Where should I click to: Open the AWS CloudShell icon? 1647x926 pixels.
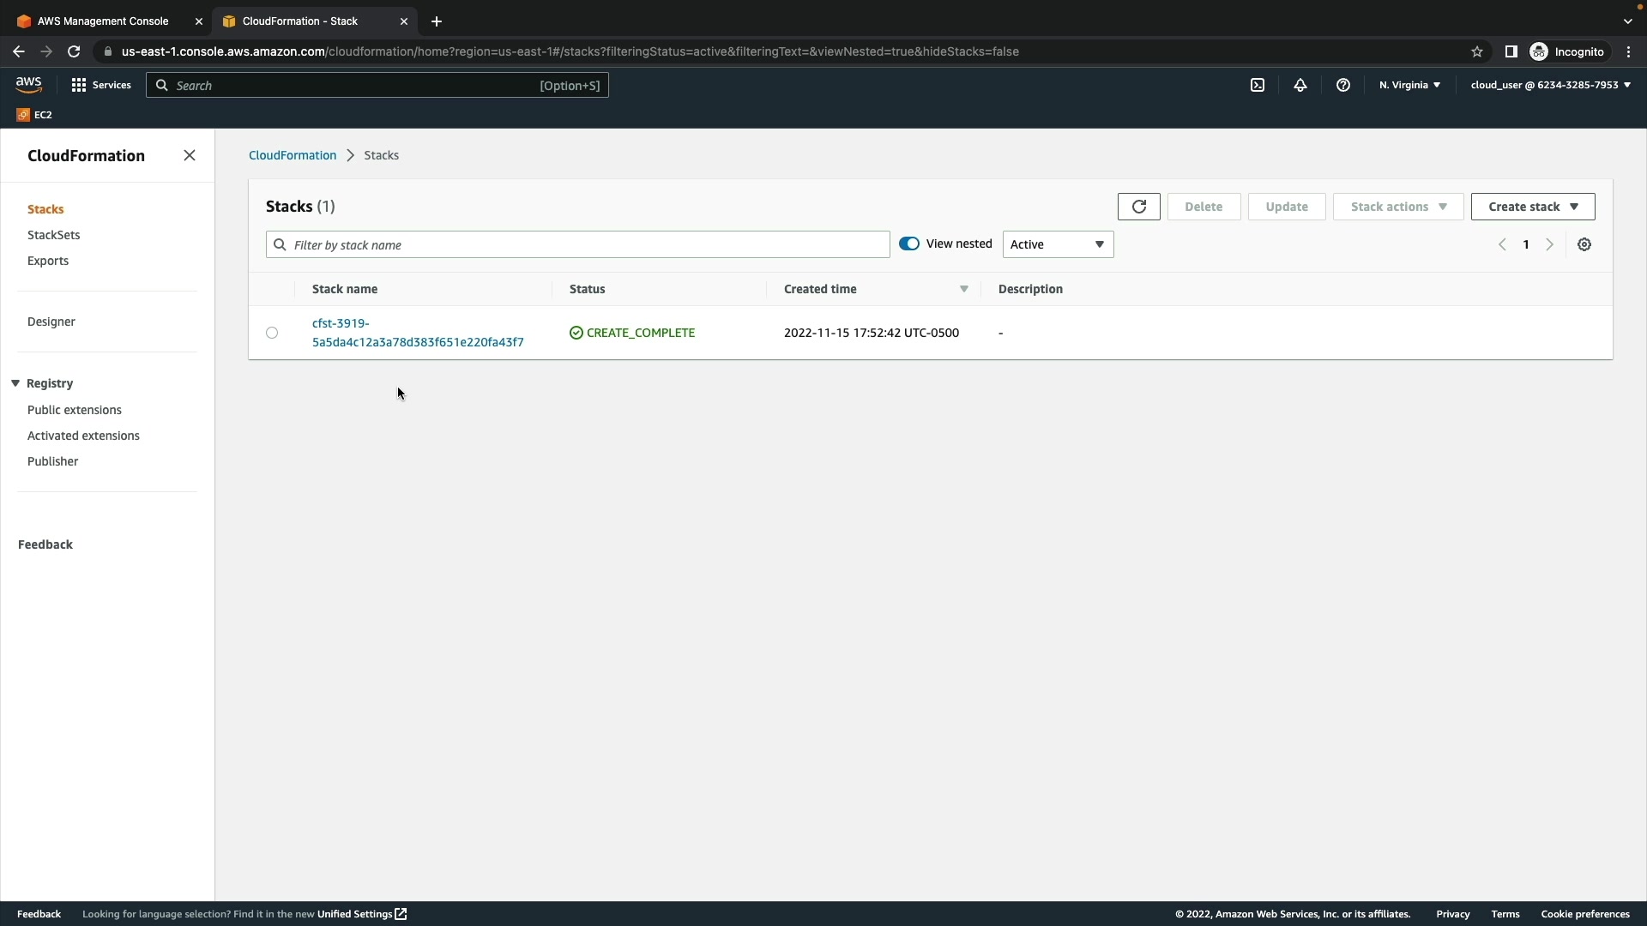[x=1257, y=85]
